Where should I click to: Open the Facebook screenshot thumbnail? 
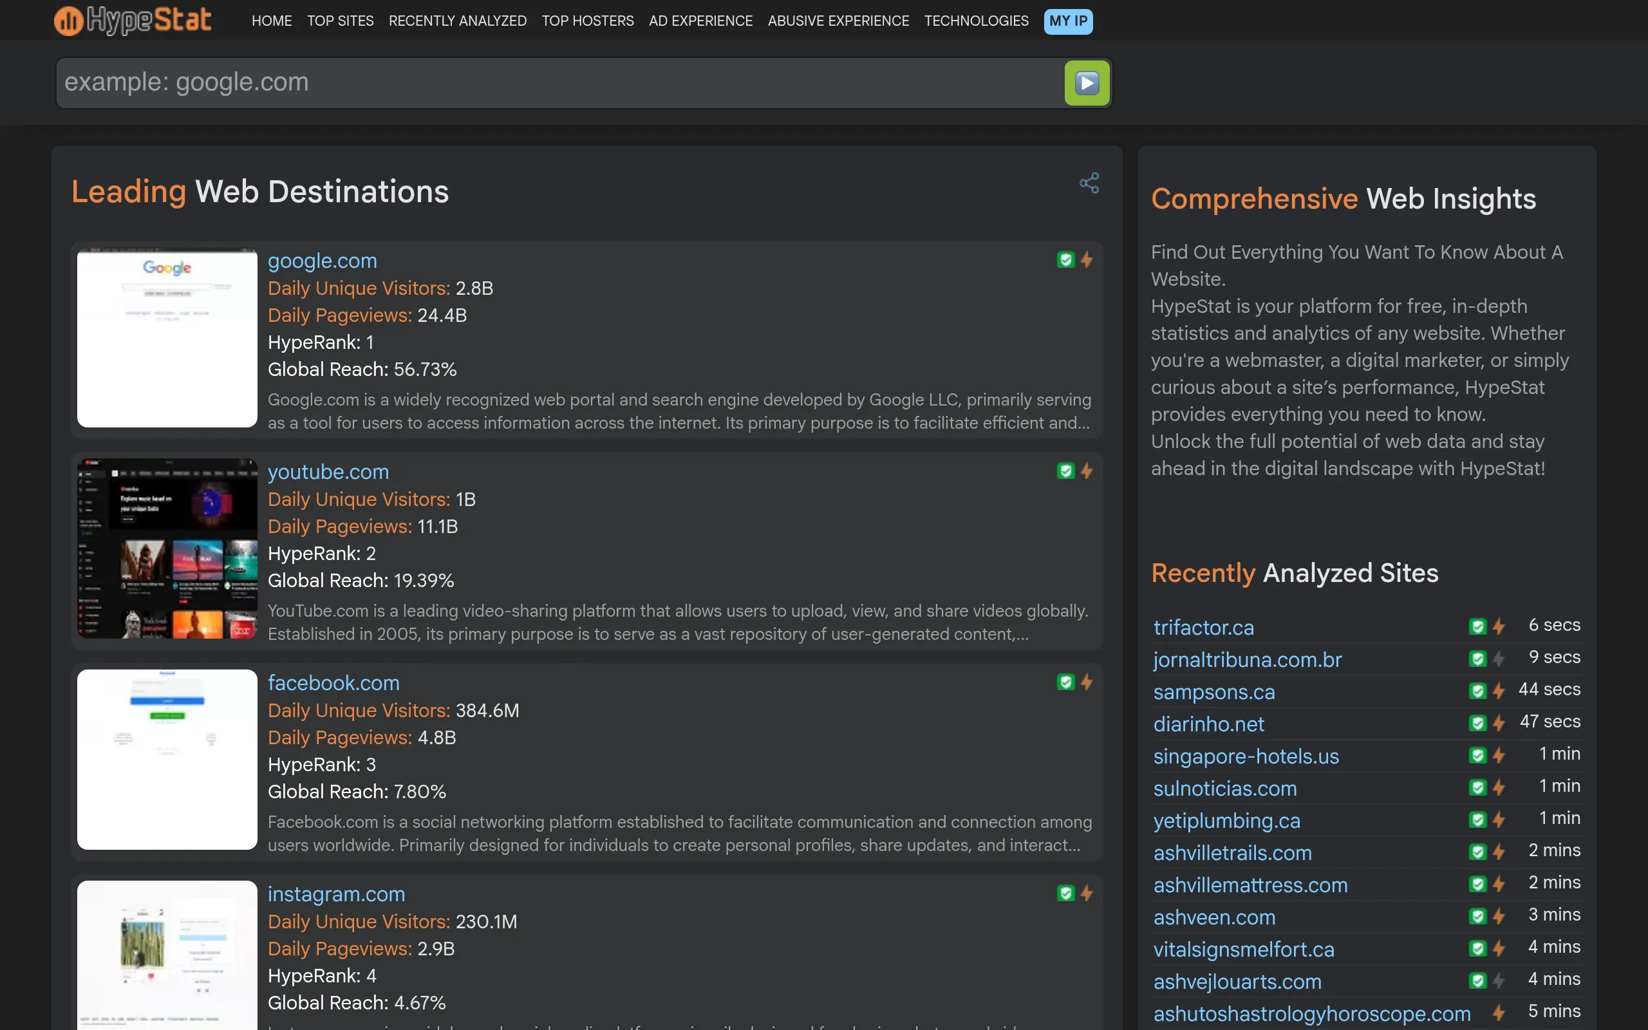pos(167,760)
